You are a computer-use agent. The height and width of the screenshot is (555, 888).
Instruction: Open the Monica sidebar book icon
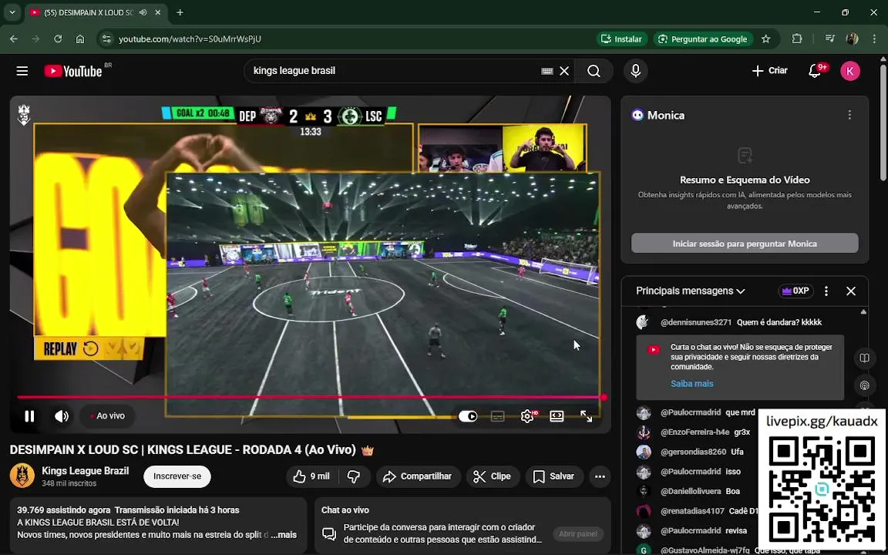[x=864, y=358]
